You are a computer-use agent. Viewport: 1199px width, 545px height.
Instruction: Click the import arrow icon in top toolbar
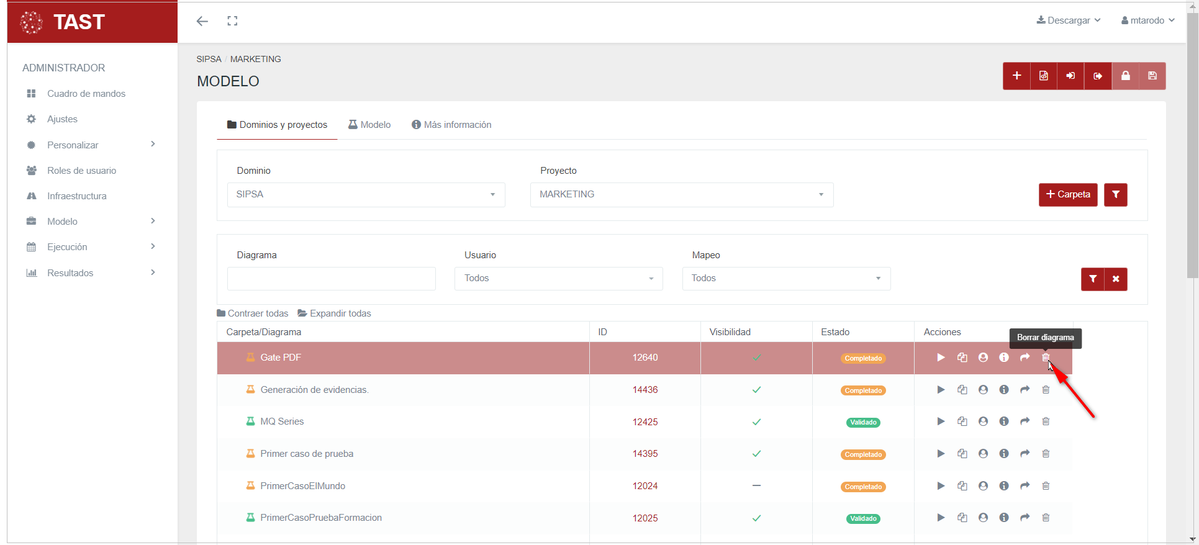point(1070,76)
